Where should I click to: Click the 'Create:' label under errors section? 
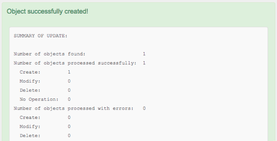point(30,117)
